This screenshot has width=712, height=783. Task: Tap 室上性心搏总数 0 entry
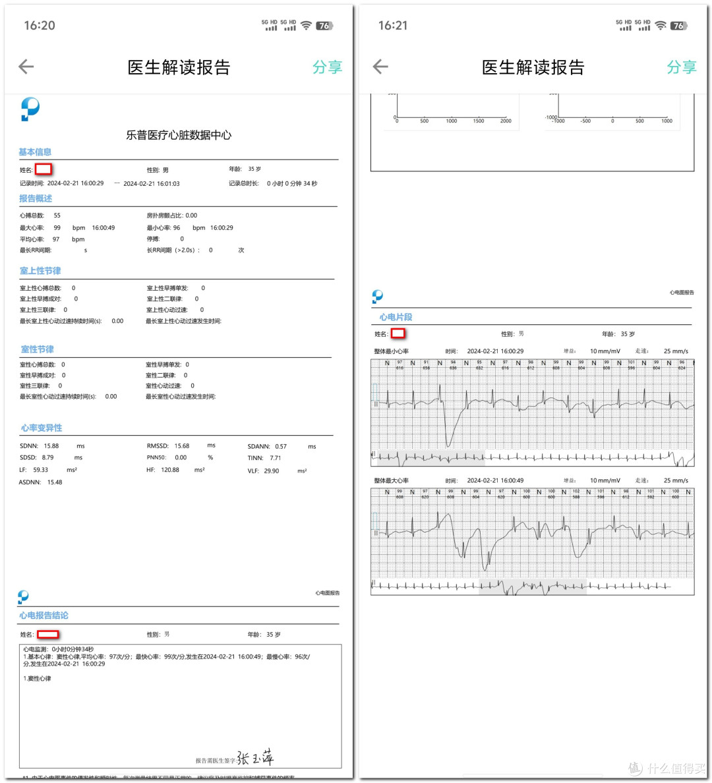coord(47,288)
